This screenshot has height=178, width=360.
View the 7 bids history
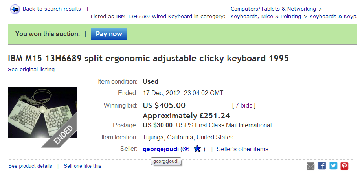244,105
